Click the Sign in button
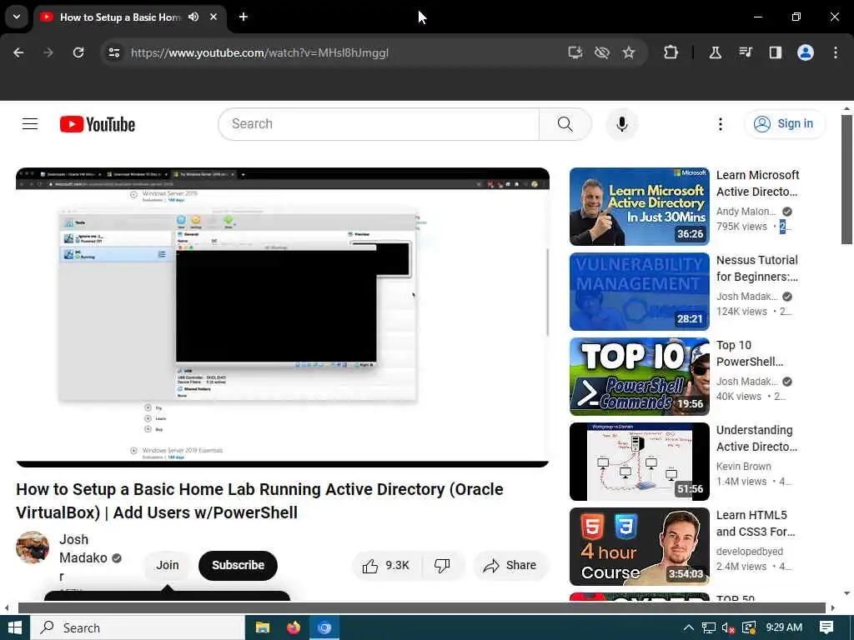 [x=784, y=124]
